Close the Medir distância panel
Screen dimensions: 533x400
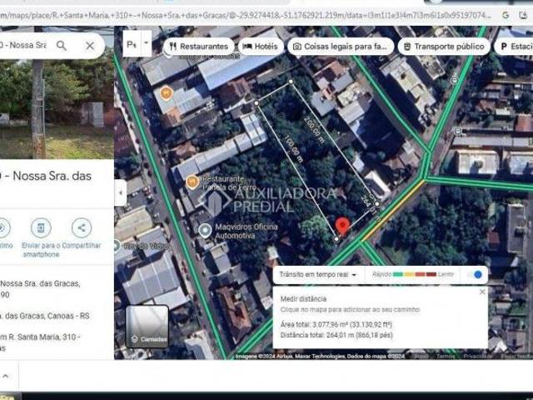point(482,292)
